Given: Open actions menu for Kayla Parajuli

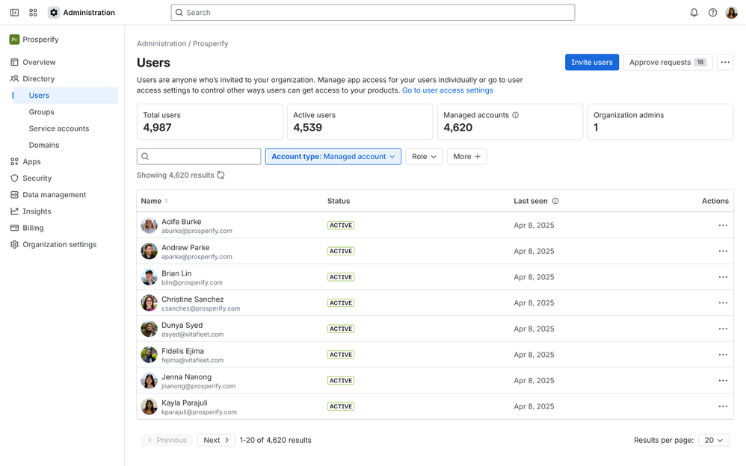Looking at the screenshot, I should click(723, 406).
